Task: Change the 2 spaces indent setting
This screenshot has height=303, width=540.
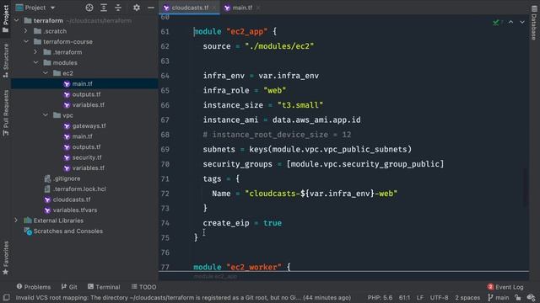Action: point(467,297)
